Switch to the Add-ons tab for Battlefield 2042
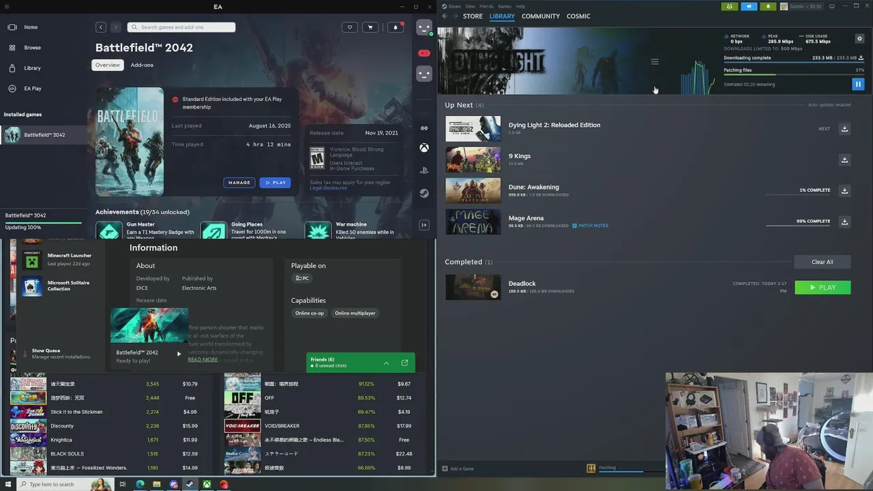Image resolution: width=873 pixels, height=491 pixels. (x=142, y=65)
